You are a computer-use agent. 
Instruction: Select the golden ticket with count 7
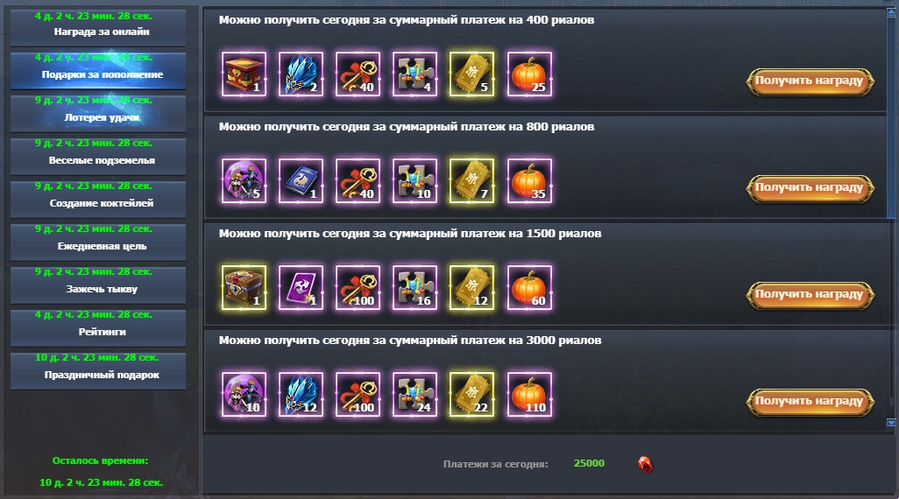pos(472,181)
